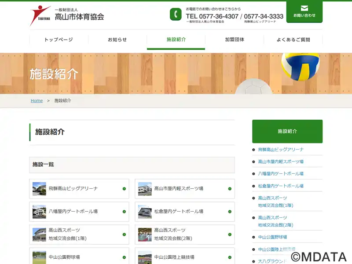Click arrow icon beside 八幡屋内ゲートボール場 card
The image size is (352, 264).
click(124, 212)
